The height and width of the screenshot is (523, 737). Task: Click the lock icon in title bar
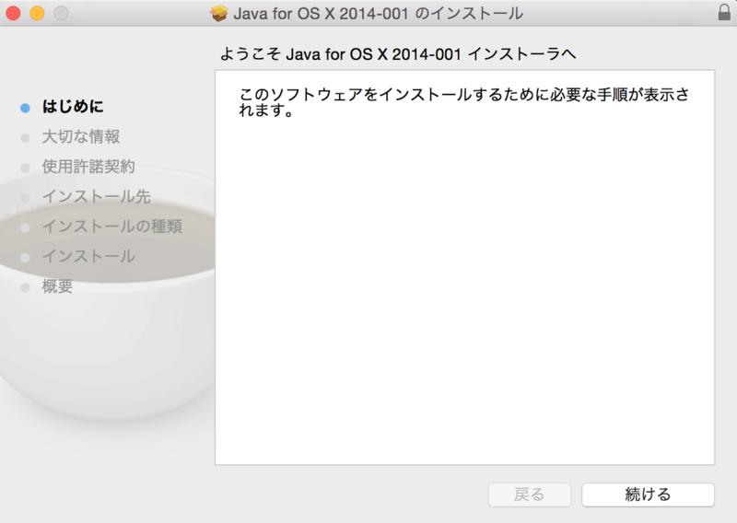(724, 13)
